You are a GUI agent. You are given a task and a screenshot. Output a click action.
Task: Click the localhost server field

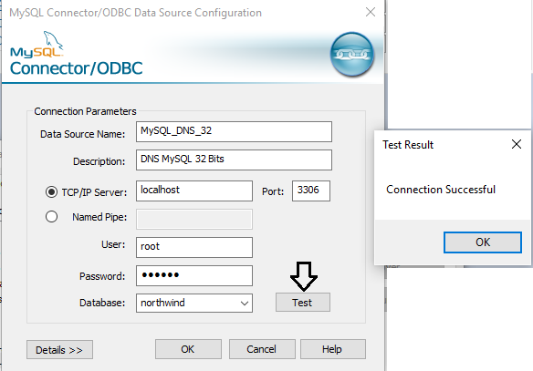coord(194,191)
